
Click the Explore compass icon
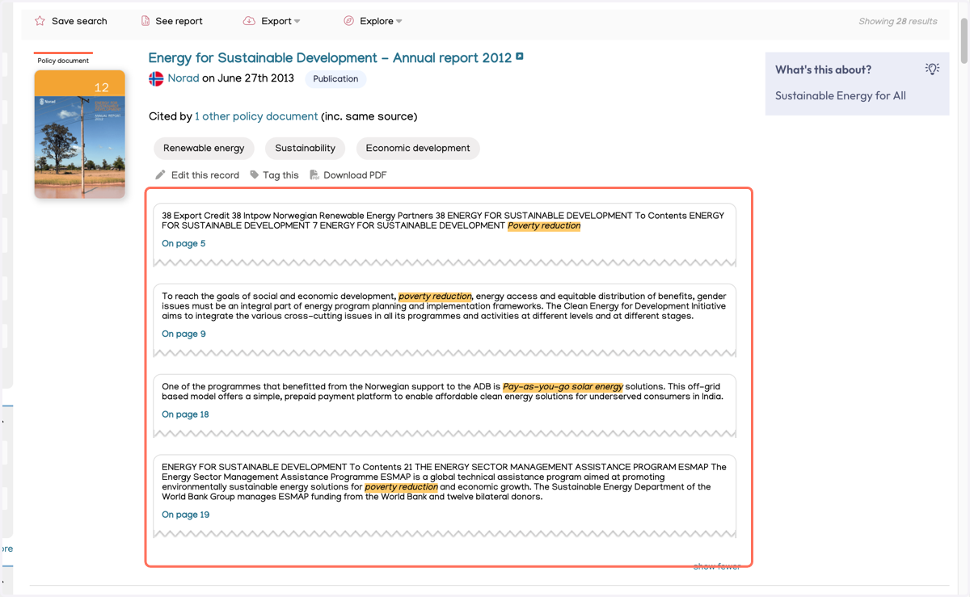(x=348, y=21)
